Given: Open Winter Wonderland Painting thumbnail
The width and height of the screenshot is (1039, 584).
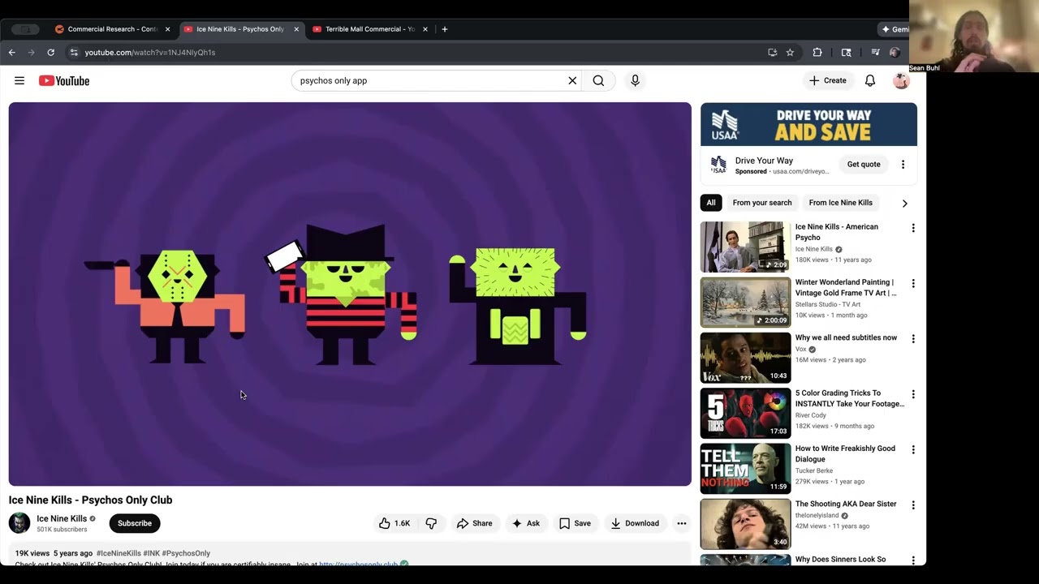Looking at the screenshot, I should coord(745,302).
